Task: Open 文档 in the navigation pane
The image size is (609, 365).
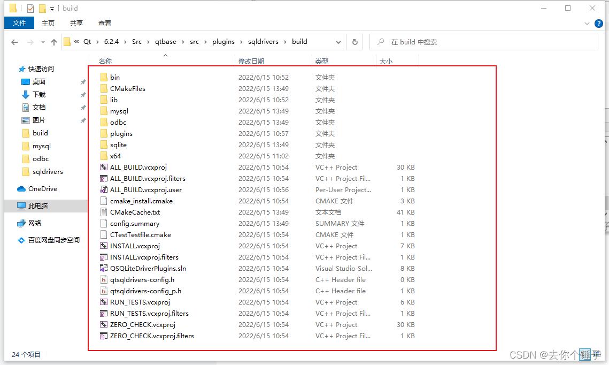Action: 39,107
